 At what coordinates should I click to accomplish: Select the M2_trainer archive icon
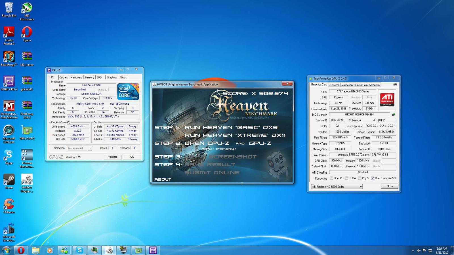click(27, 58)
